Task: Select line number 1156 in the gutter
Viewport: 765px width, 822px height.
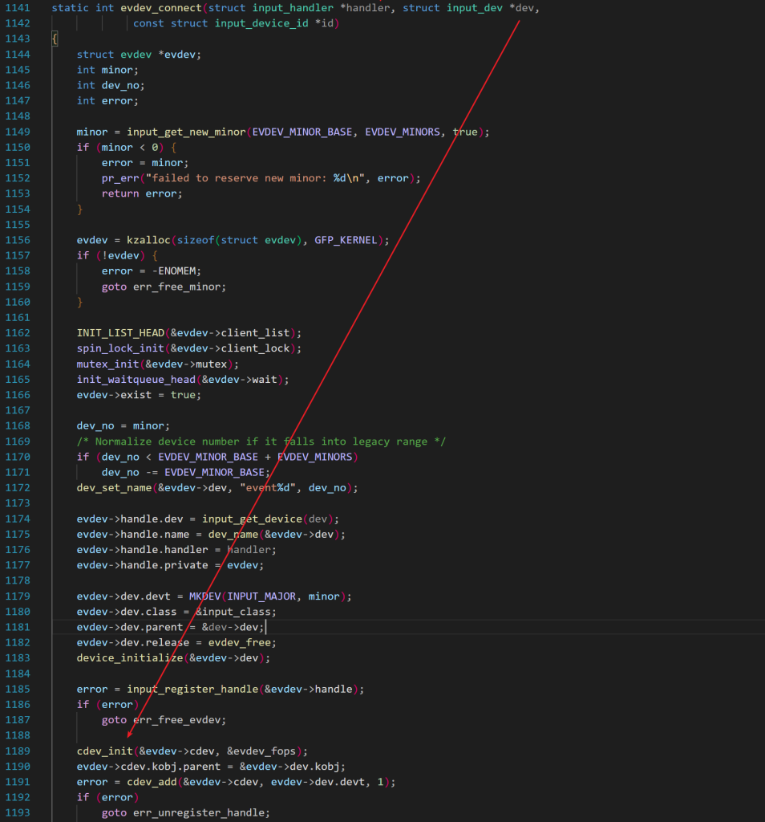Action: coord(18,240)
